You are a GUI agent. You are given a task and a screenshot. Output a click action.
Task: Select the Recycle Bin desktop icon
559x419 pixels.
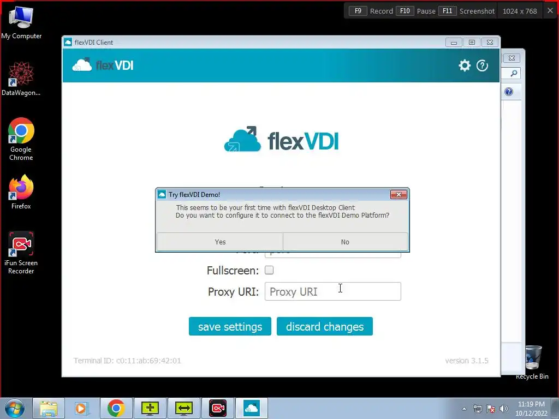click(x=532, y=362)
